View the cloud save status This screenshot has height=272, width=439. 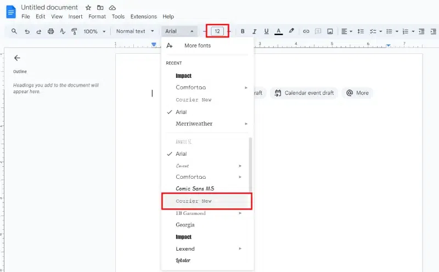(x=112, y=8)
